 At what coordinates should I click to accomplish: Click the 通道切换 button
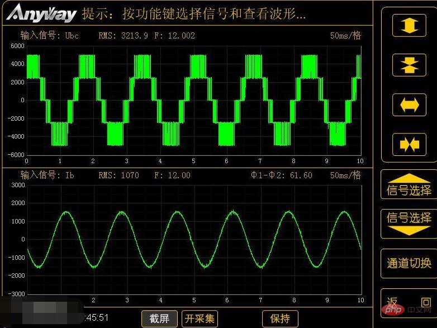tap(409, 263)
